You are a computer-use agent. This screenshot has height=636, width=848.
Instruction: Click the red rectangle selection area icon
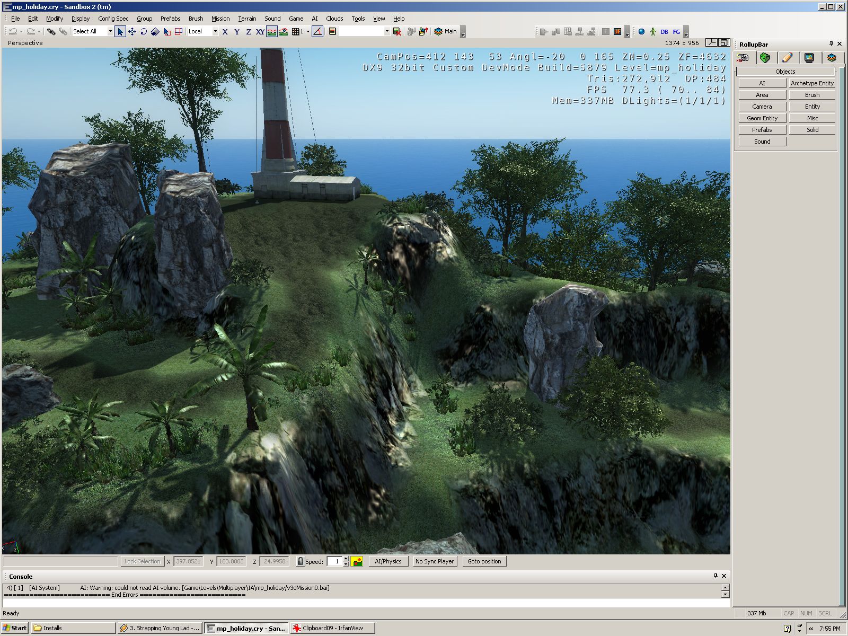(179, 32)
